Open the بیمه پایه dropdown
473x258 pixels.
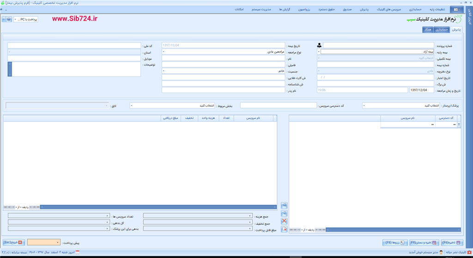[377, 52]
